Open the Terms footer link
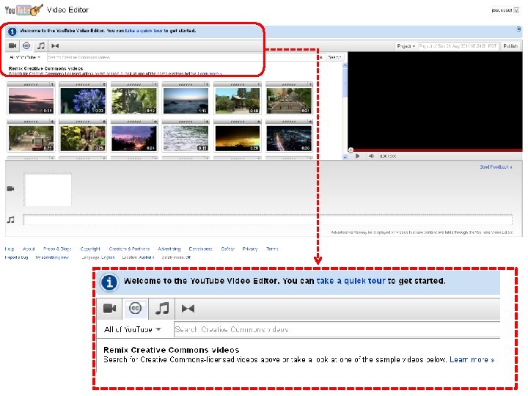This screenshot has width=528, height=396. click(x=272, y=249)
